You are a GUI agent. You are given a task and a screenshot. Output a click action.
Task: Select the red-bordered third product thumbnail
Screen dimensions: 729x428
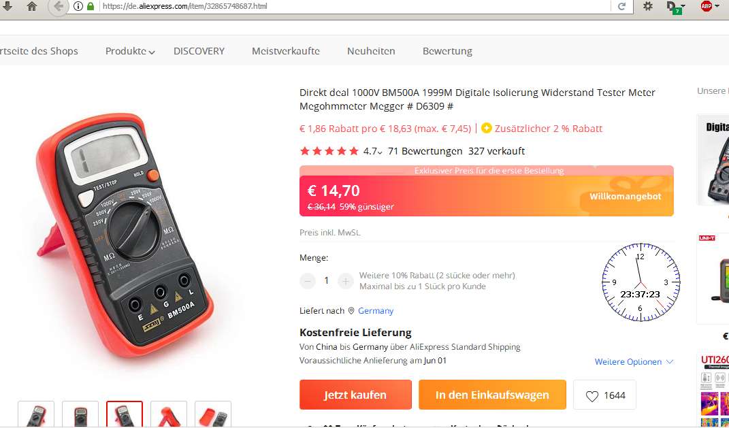click(124, 414)
